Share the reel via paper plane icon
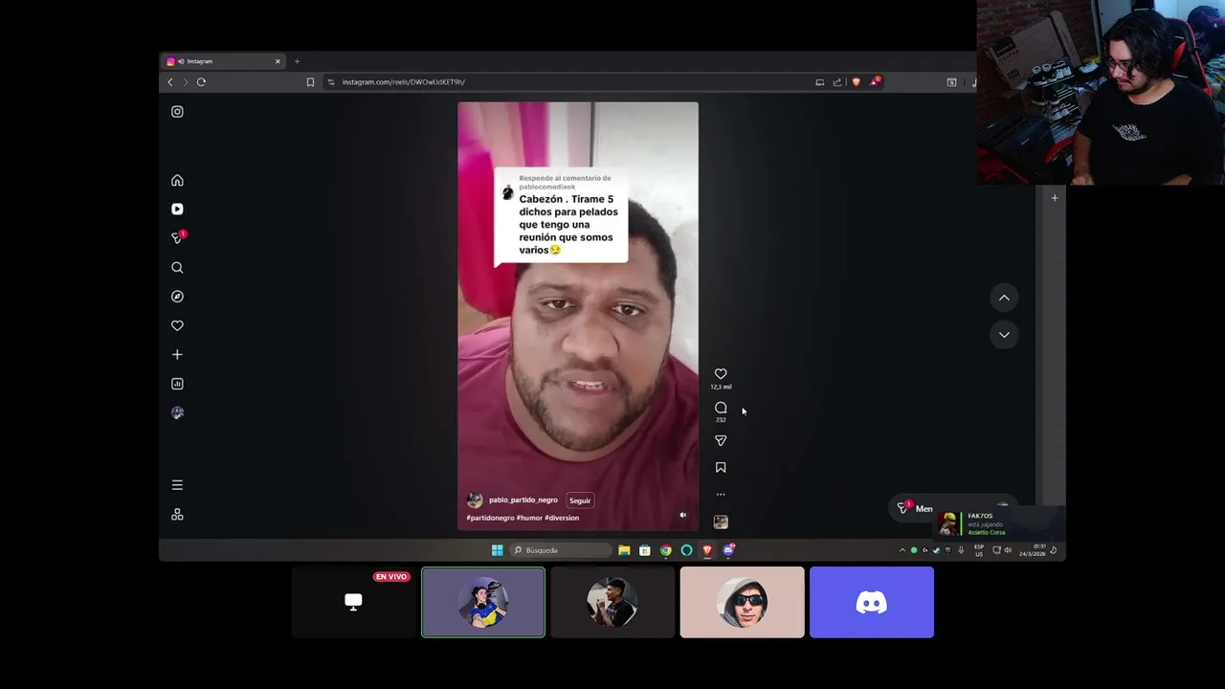Image resolution: width=1225 pixels, height=689 pixels. [x=721, y=441]
